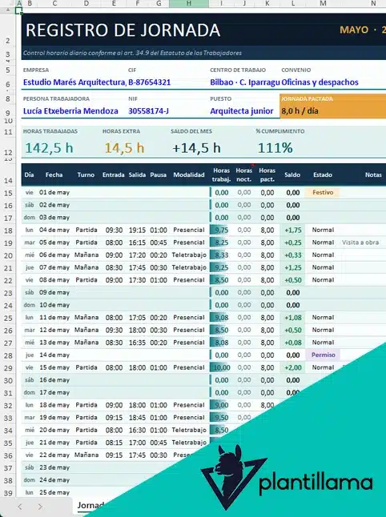The image size is (386, 517).
Task: Select column H header
Action: (189, 3)
